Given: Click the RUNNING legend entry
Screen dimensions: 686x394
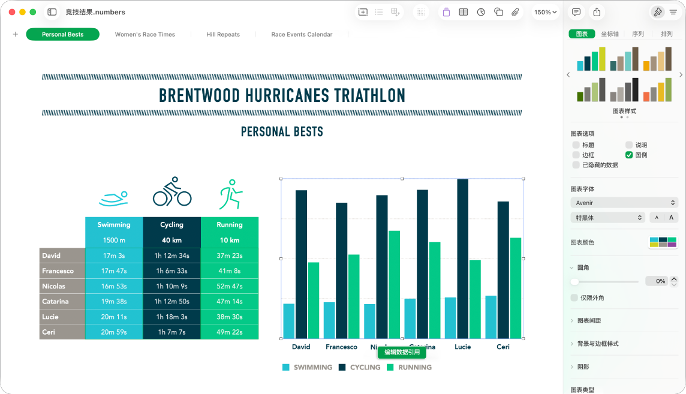Looking at the screenshot, I should (x=410, y=368).
